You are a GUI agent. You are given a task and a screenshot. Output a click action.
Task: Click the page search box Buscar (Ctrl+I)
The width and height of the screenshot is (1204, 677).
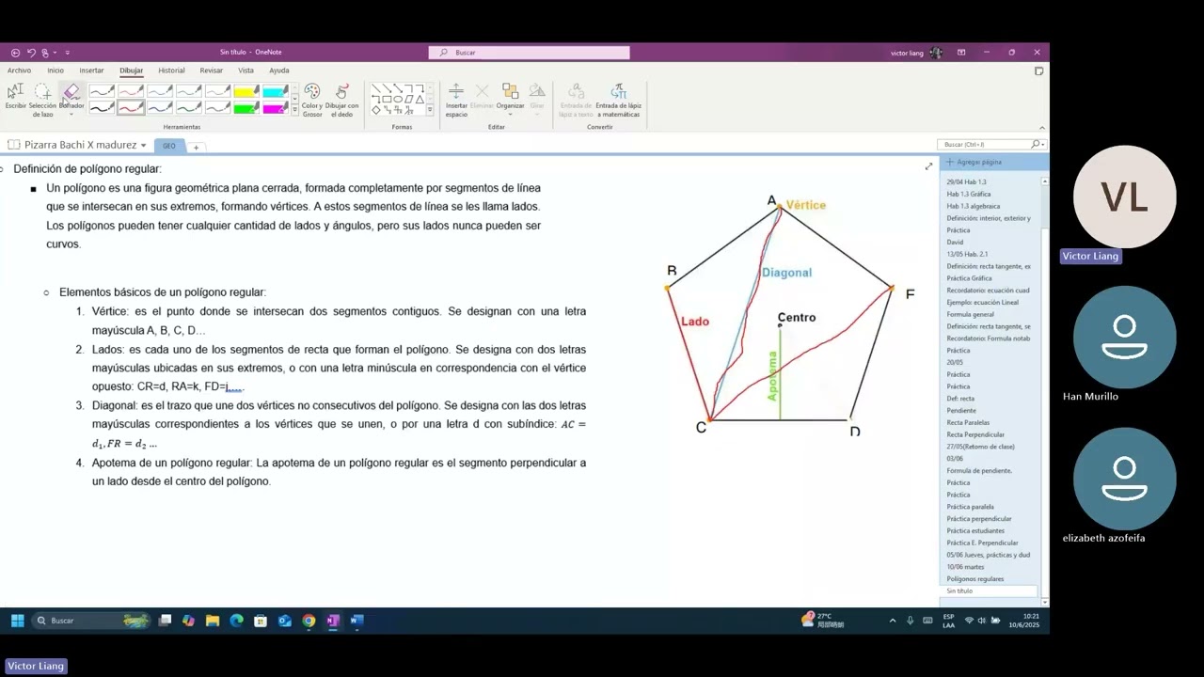[990, 145]
